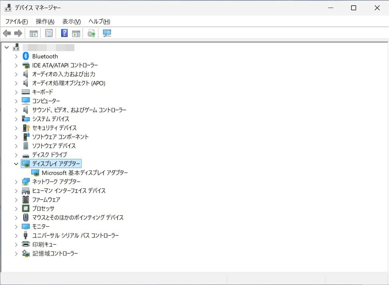The height and width of the screenshot is (285, 389).
Task: Click the Forward arrow toolbar icon
Action: [x=18, y=33]
